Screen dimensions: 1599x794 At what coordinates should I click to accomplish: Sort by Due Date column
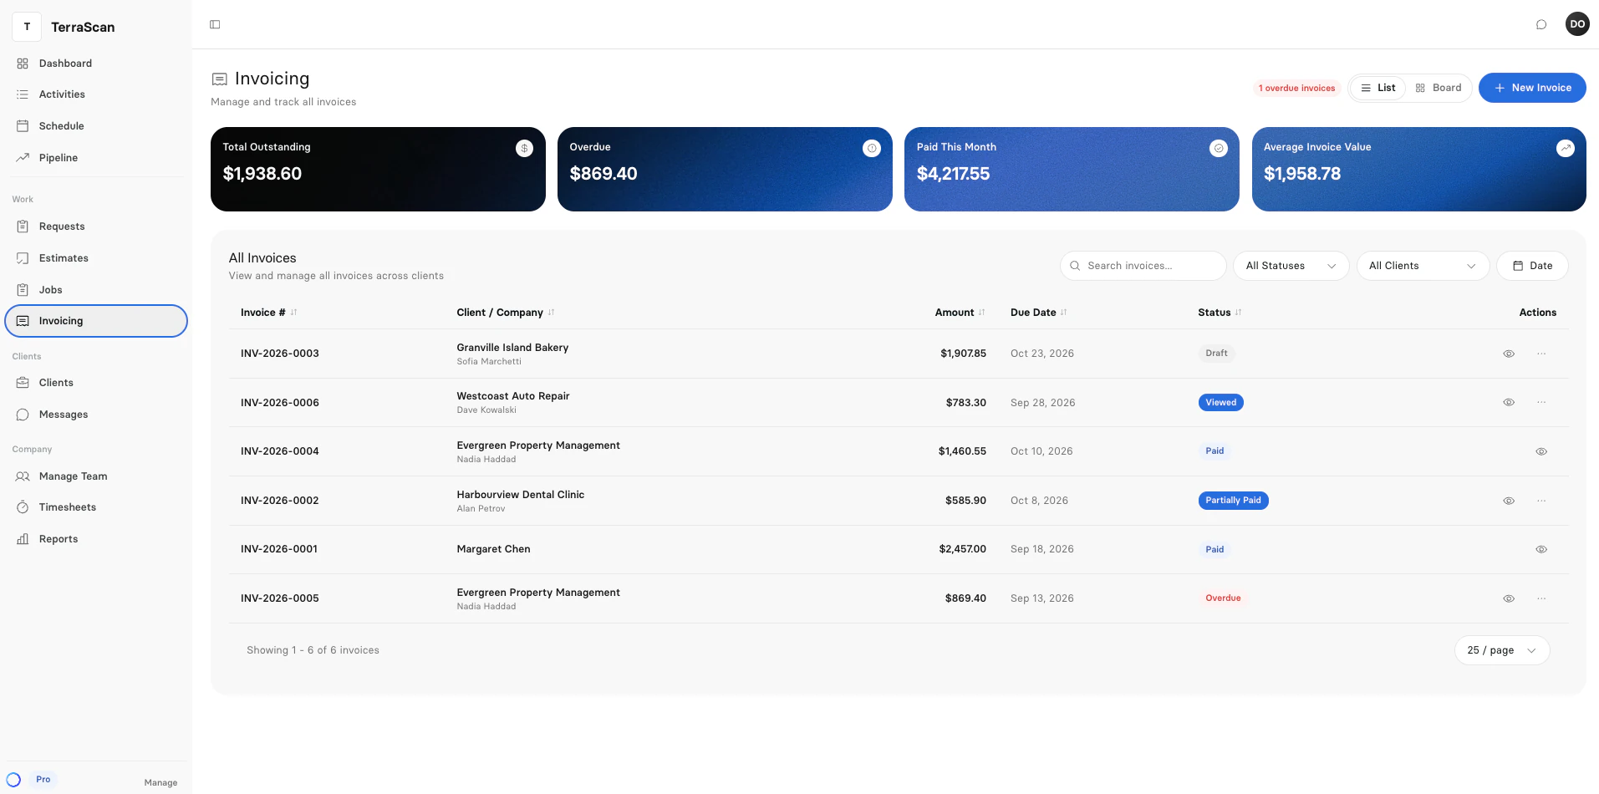click(1039, 313)
